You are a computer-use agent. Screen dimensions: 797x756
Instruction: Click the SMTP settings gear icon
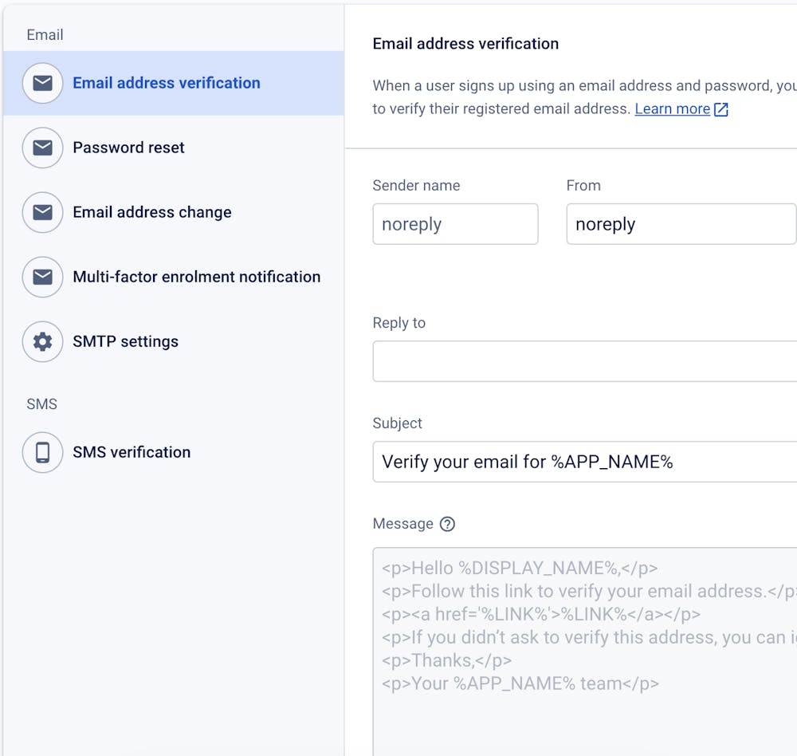[42, 341]
